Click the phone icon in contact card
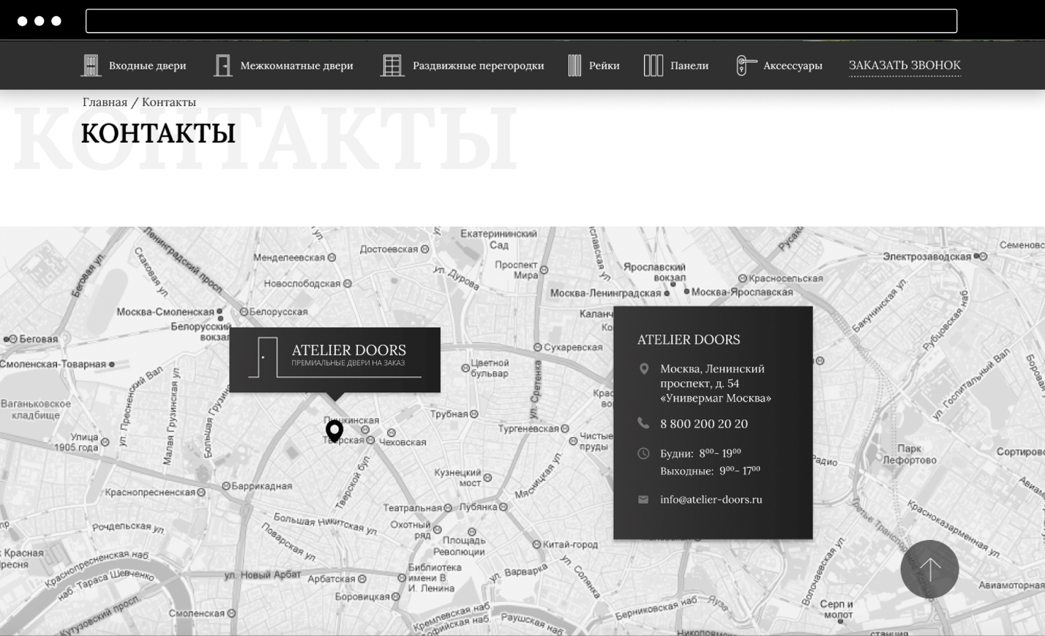 pos(643,423)
